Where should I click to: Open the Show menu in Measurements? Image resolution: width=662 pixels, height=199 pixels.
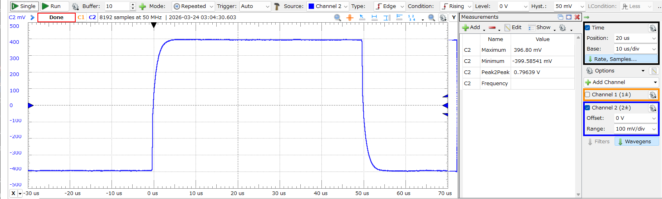pyautogui.click(x=542, y=27)
